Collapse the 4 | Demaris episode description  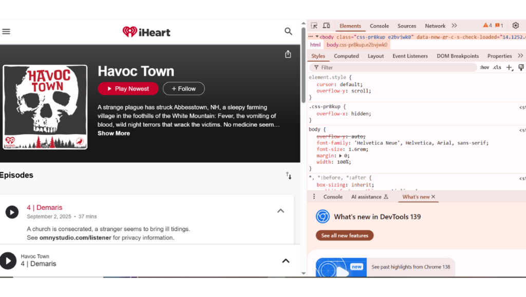click(x=280, y=211)
